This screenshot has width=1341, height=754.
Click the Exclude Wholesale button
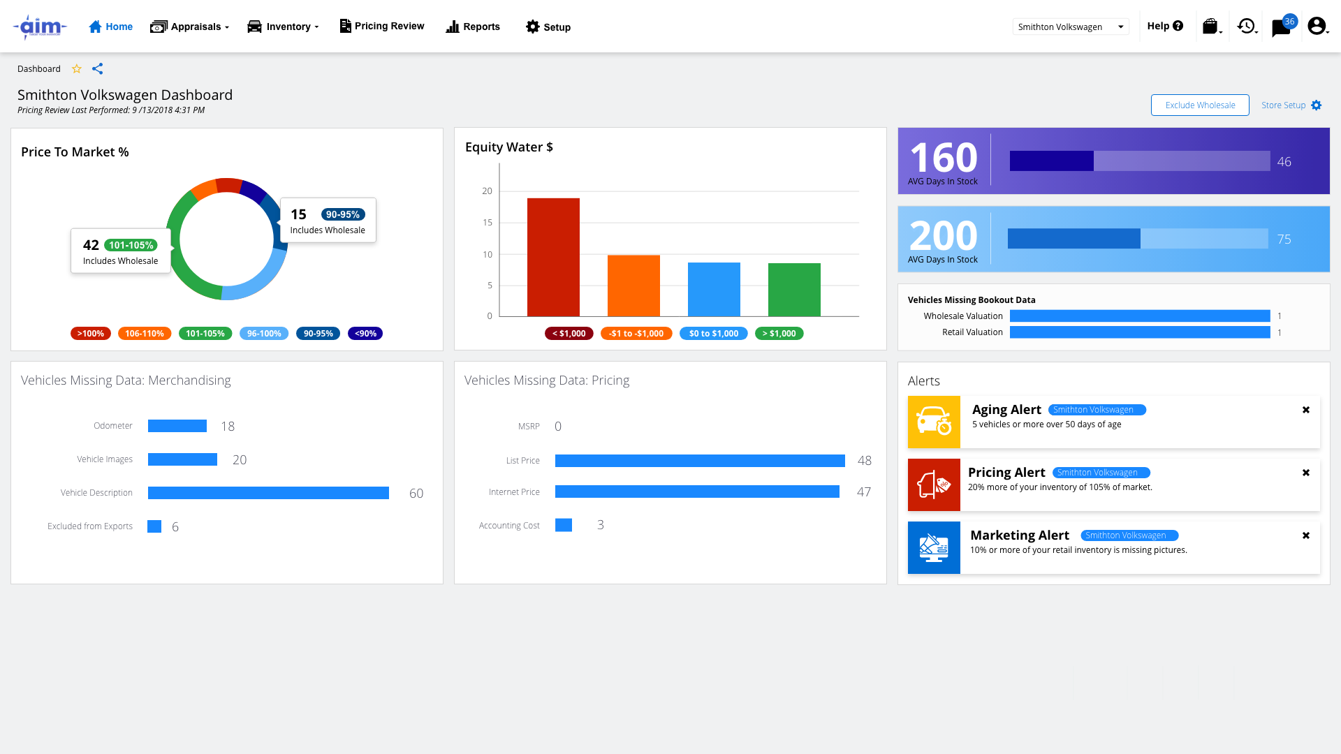pos(1200,105)
